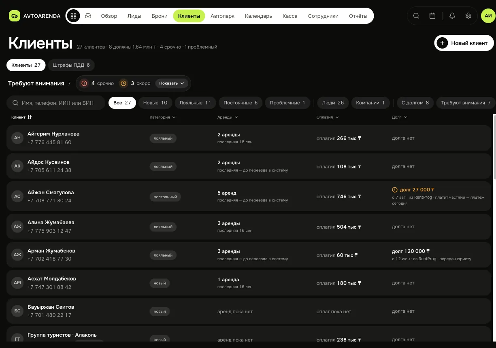Open the Автопарк section

click(222, 16)
